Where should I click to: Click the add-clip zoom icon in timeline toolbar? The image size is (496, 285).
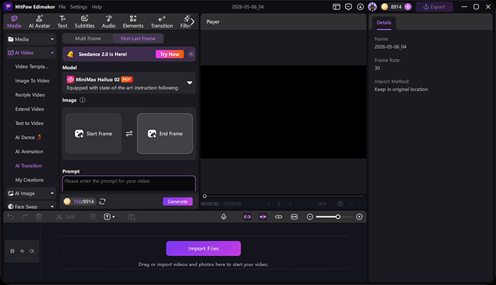pos(132,217)
